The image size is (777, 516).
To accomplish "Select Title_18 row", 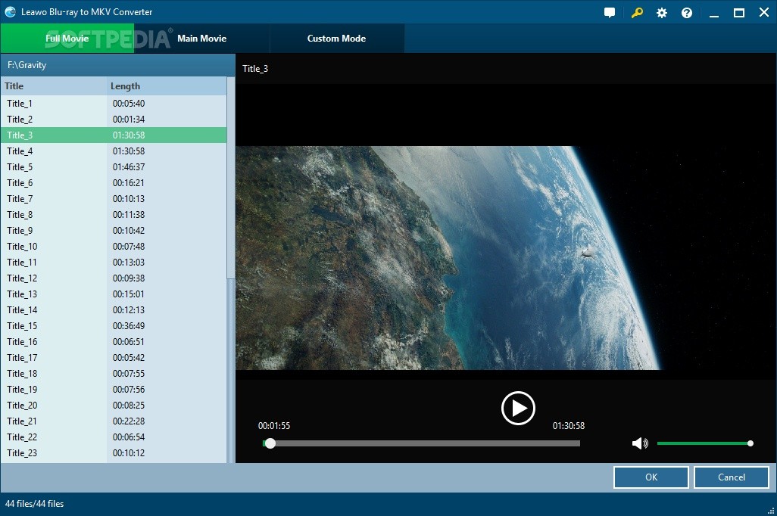I will 114,374.
